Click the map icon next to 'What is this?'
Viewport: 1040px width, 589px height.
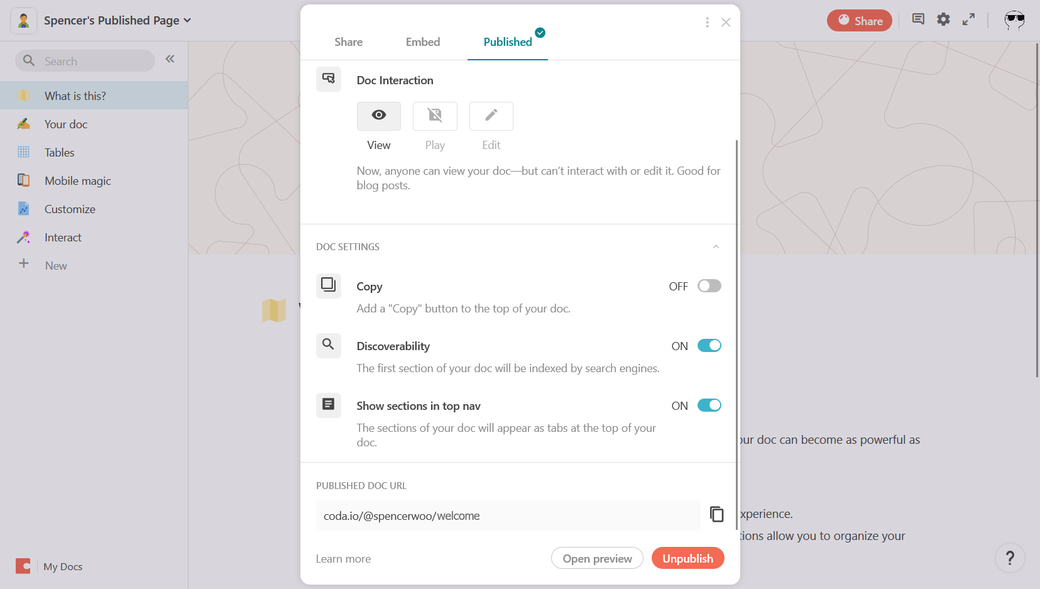[24, 96]
